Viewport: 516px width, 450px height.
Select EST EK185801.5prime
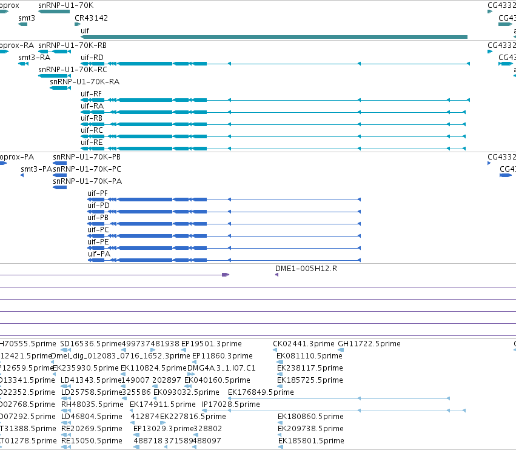click(311, 441)
